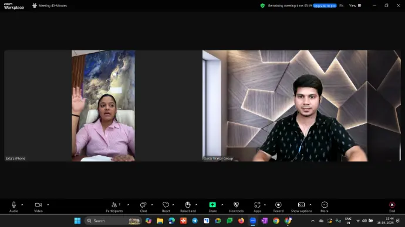This screenshot has width=405, height=227.
Task: Expand audio options arrow beside Audio
Action: click(22, 205)
